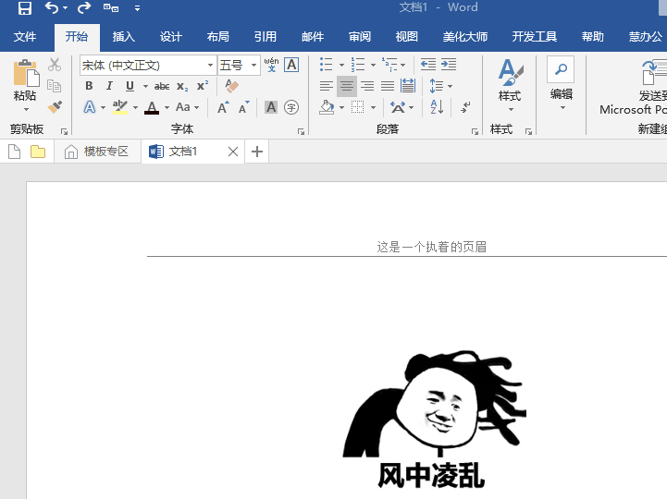Viewport: 667px width, 499px height.
Task: Open the 视图 ribbon tab
Action: click(407, 37)
